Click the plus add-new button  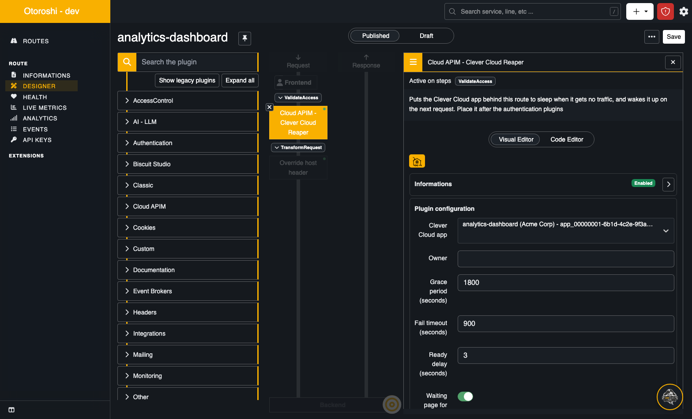point(640,11)
